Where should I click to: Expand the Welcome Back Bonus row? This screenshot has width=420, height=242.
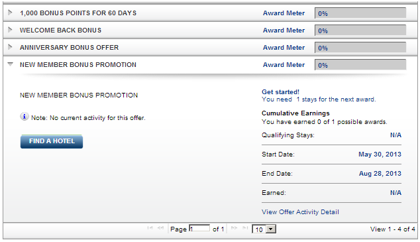[x=10, y=30]
